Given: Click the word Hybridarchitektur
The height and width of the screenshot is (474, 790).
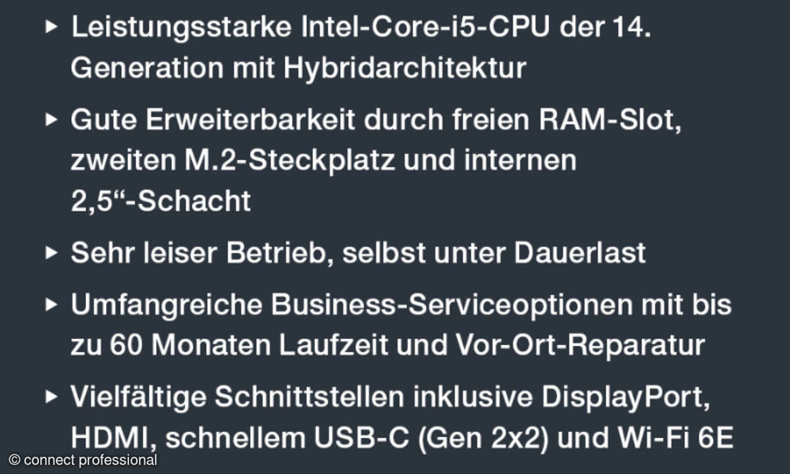Looking at the screenshot, I should pyautogui.click(x=404, y=68).
